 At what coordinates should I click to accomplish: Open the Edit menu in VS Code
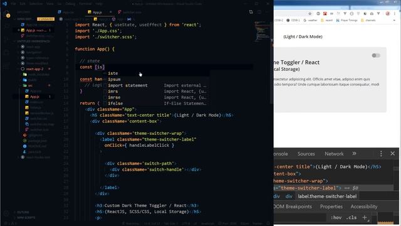coord(23,4)
